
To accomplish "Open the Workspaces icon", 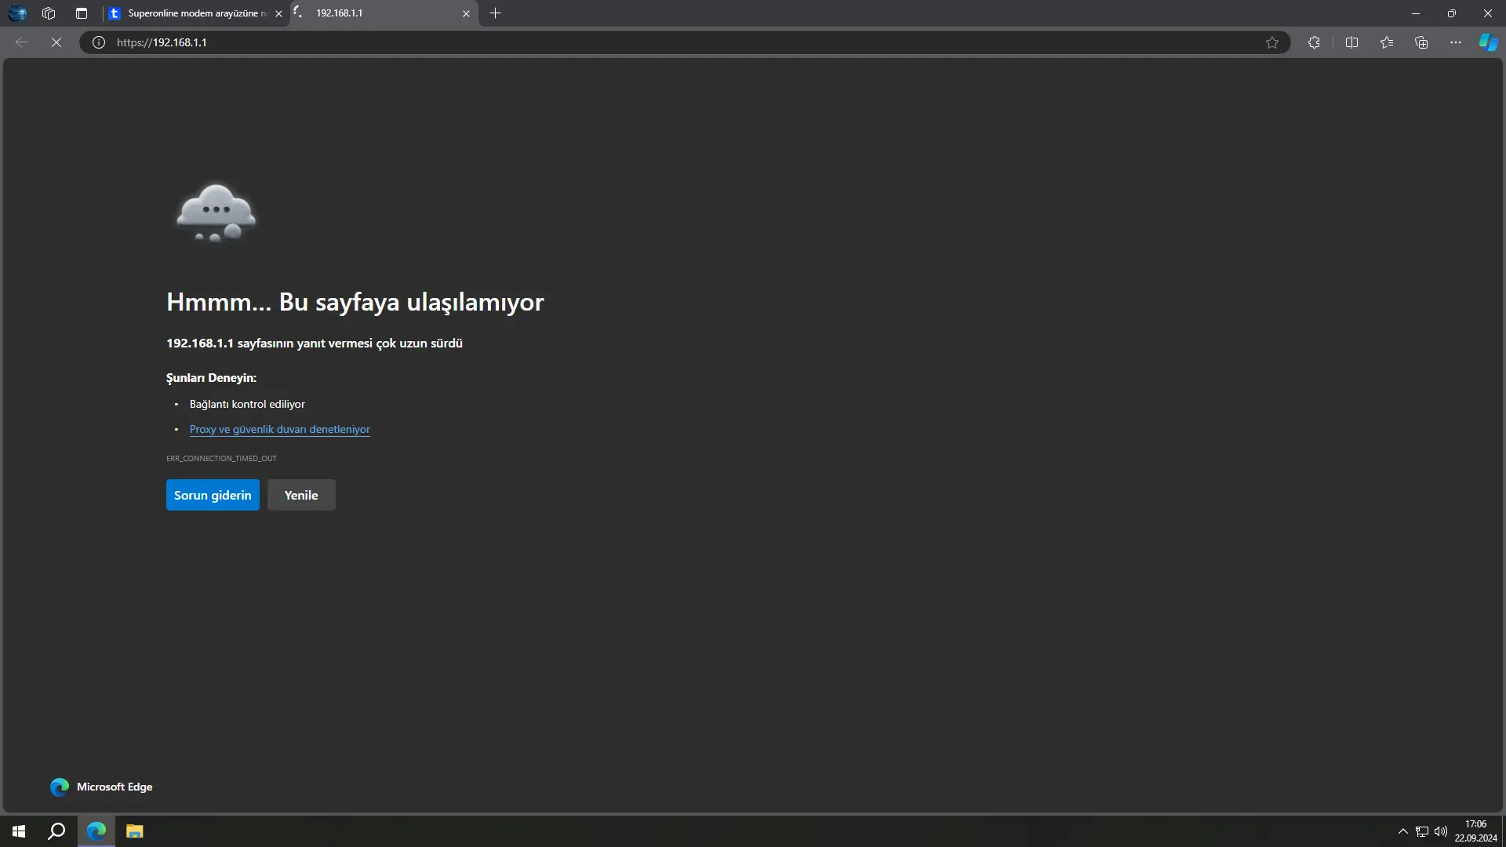I will (49, 13).
